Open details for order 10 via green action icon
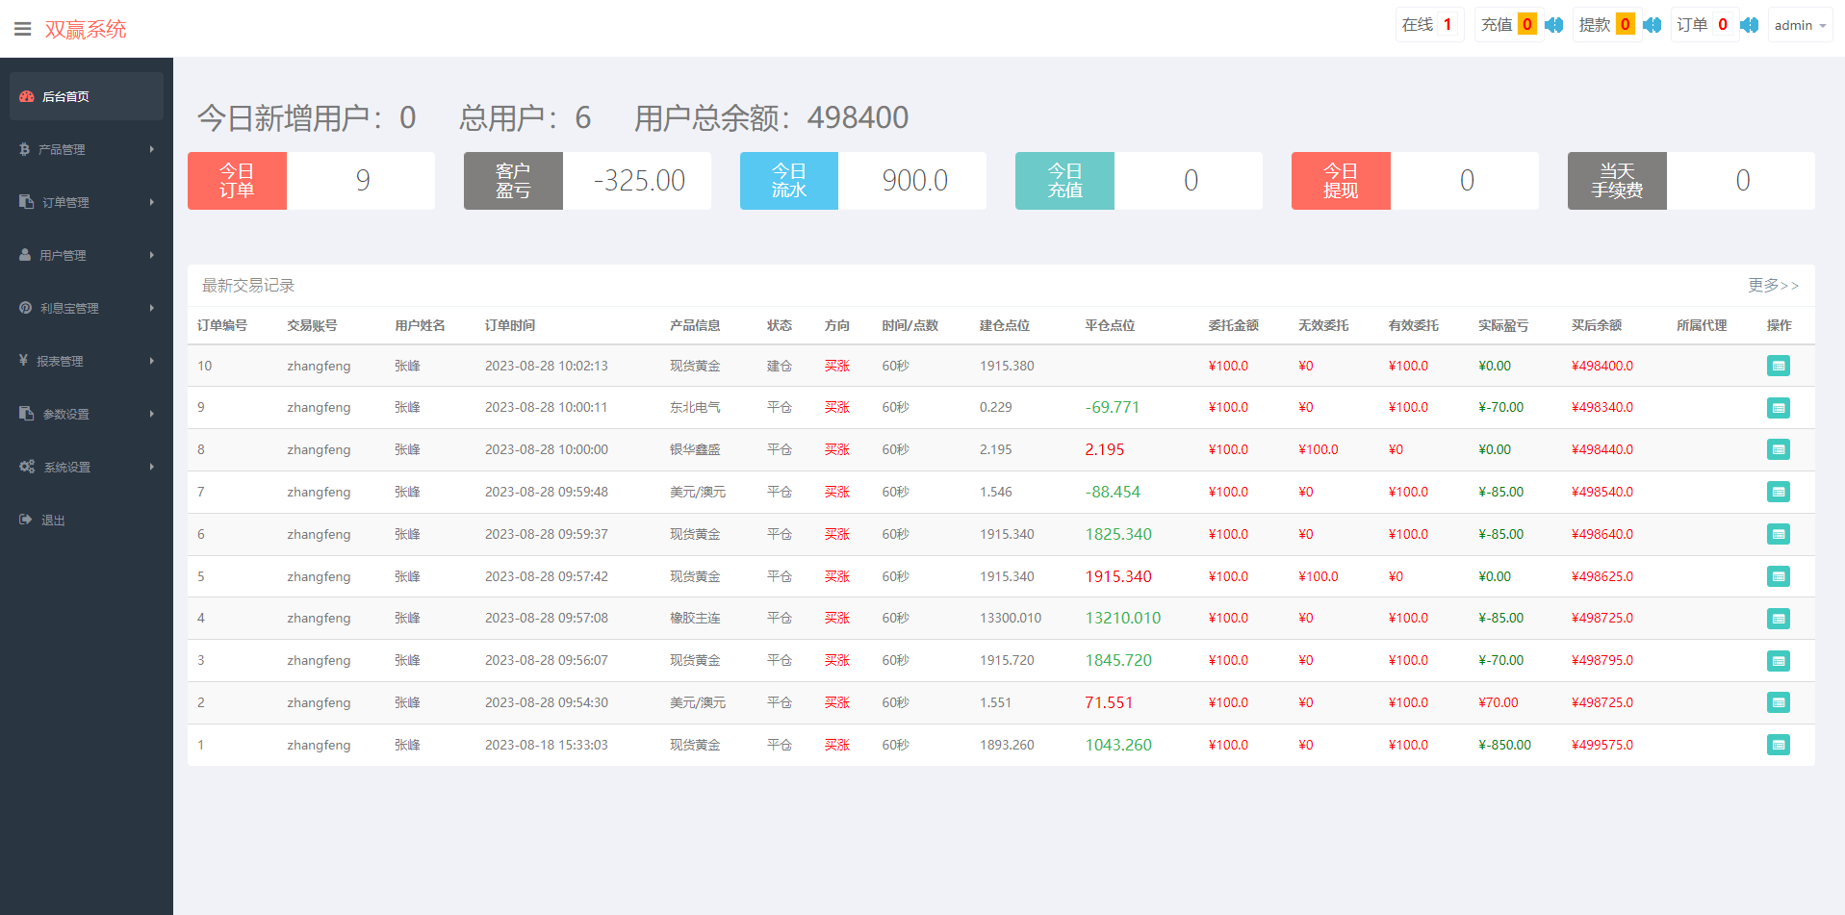This screenshot has width=1845, height=915. (x=1778, y=366)
